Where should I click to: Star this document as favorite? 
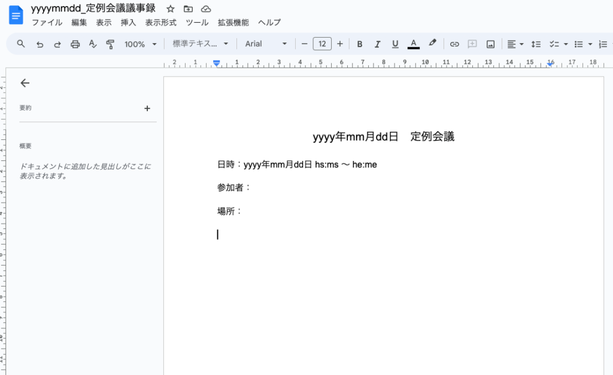(171, 9)
